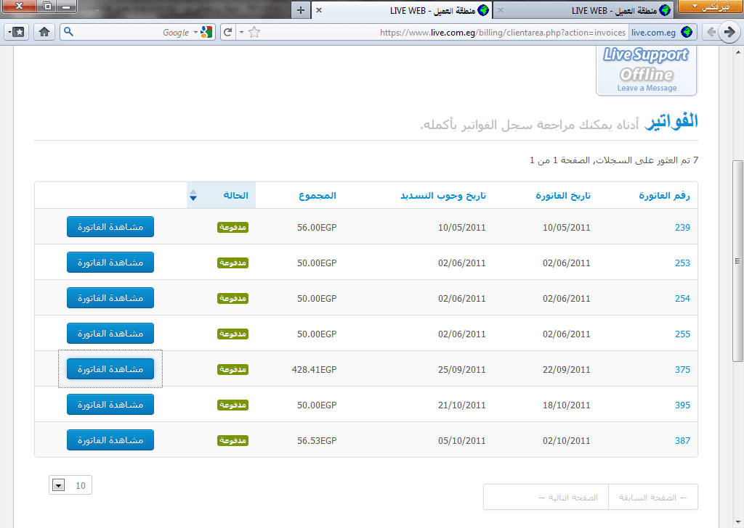This screenshot has height=528, width=744.
Task: Open the orange Firefox menu button
Action: pos(708,7)
